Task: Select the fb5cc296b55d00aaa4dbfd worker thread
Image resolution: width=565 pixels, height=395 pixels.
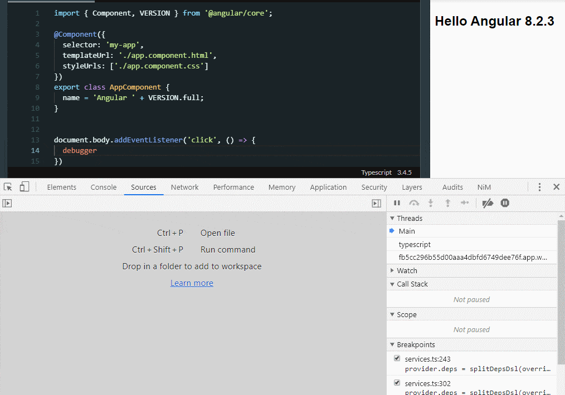Action: (472, 257)
